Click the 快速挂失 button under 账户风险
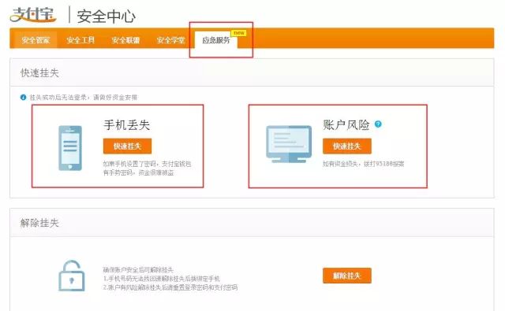Screen dimensions: 505x311 (347, 146)
